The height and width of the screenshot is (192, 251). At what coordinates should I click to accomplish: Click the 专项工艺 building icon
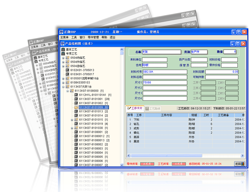pos(63,54)
